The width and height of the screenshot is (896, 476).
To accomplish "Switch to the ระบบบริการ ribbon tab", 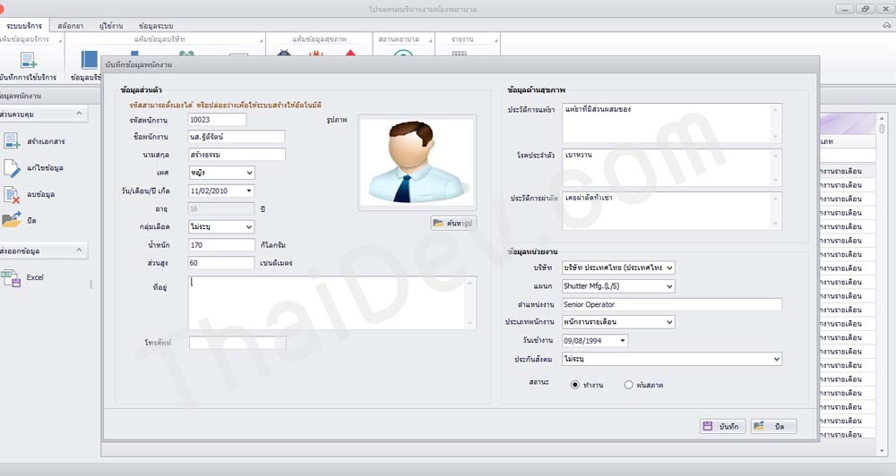I will point(24,26).
